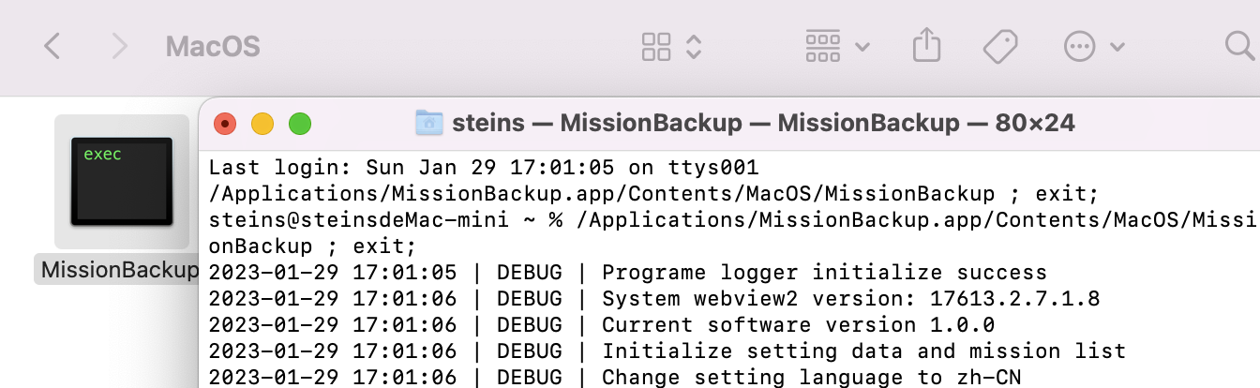Open the Share button in Finder toolbar
Image resolution: width=1260 pixels, height=388 pixels.
coord(926,45)
